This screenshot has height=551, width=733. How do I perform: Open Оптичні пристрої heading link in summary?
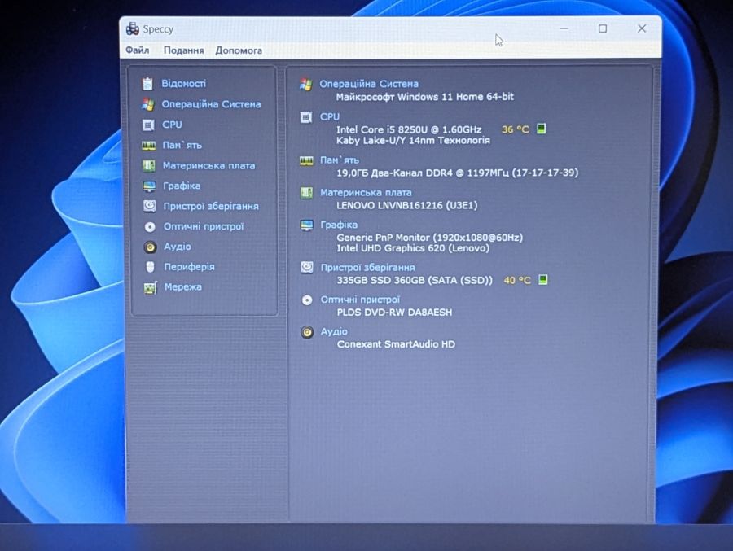(x=361, y=299)
